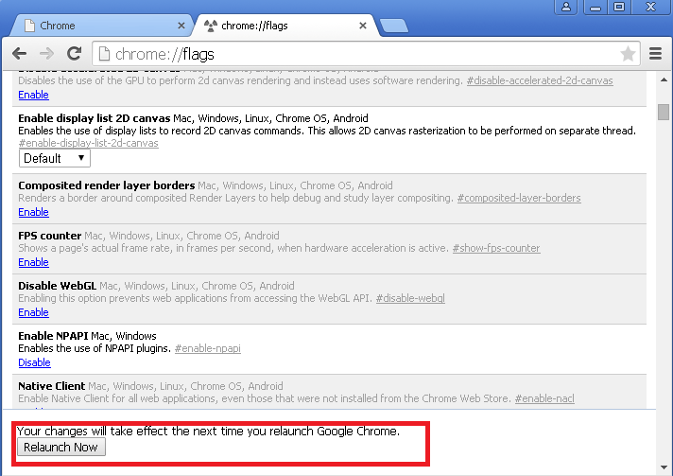
Task: Bookmark this page with the star
Action: pyautogui.click(x=628, y=54)
